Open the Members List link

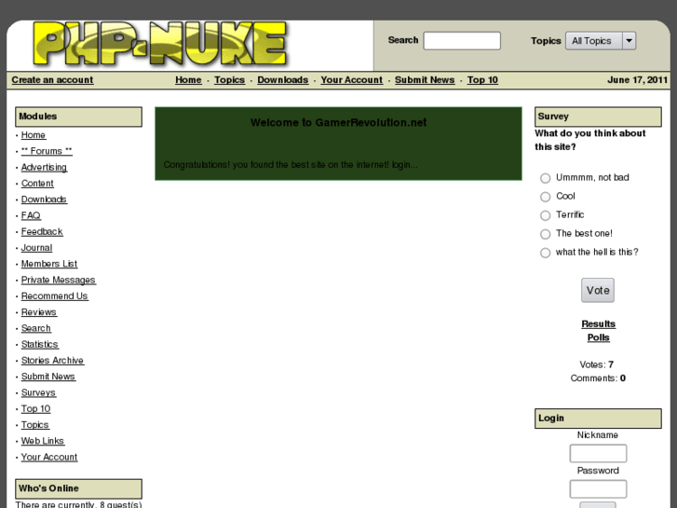pos(49,264)
